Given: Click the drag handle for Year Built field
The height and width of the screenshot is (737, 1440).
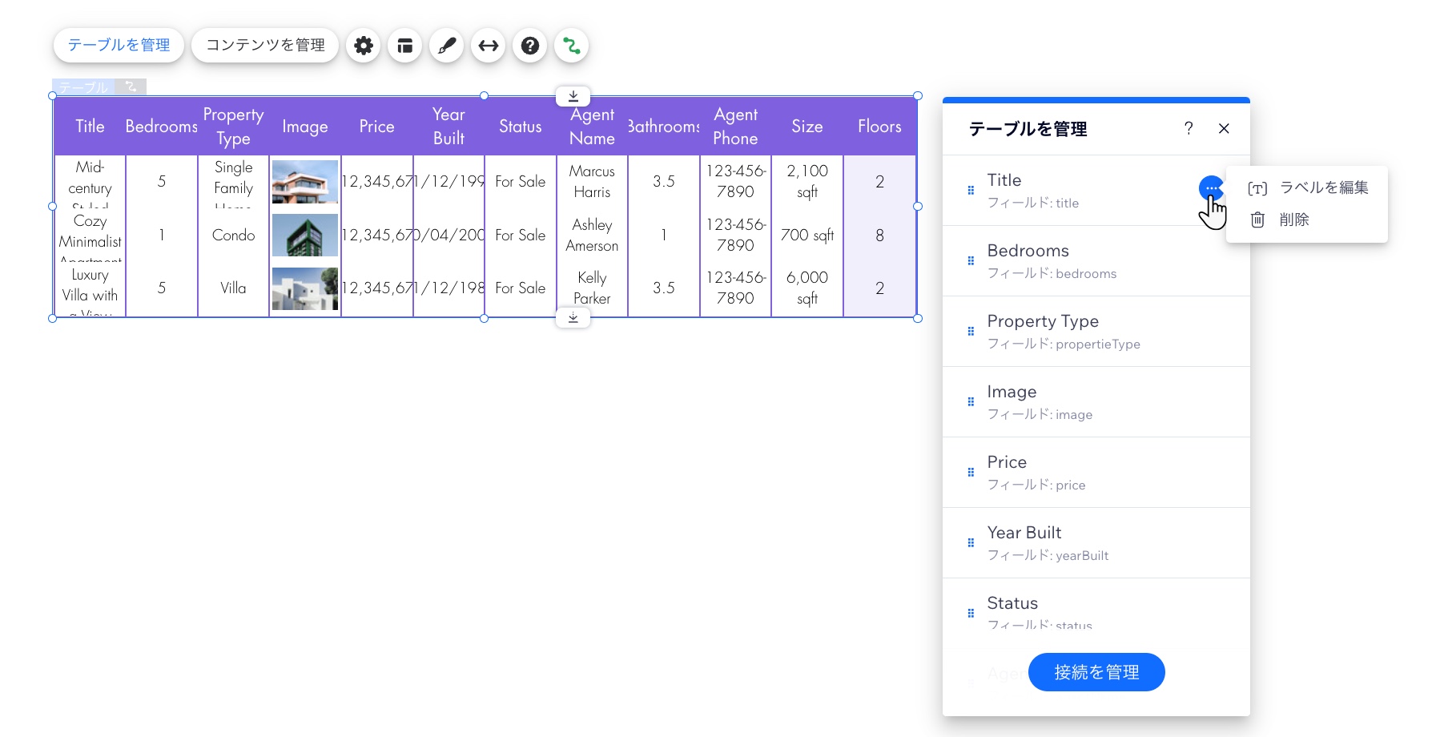Looking at the screenshot, I should pyautogui.click(x=971, y=543).
